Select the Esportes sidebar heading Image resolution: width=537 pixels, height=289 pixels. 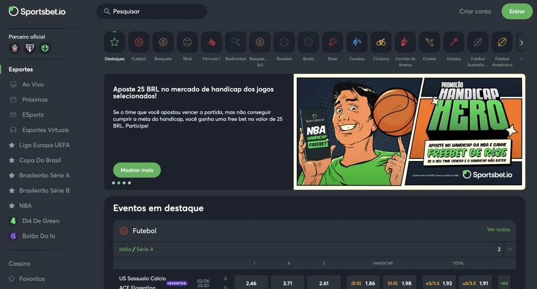point(20,69)
